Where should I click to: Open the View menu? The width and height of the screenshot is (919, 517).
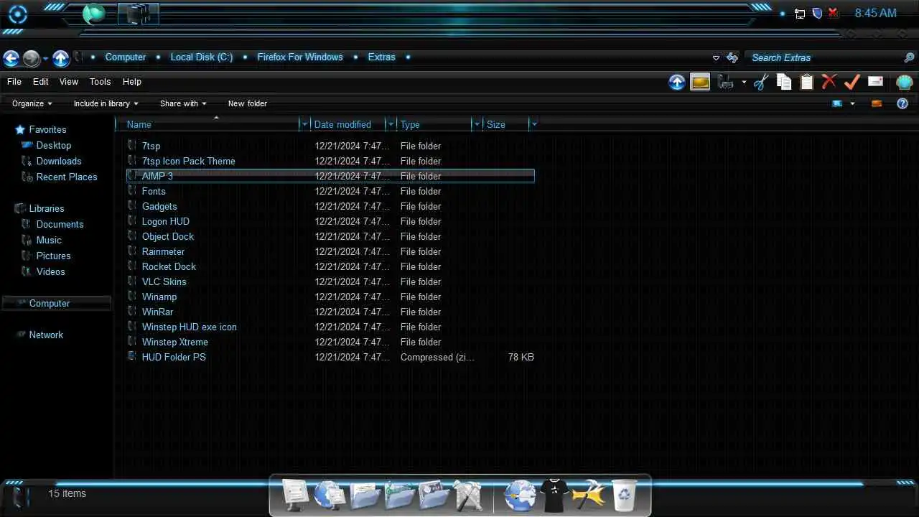pos(69,82)
